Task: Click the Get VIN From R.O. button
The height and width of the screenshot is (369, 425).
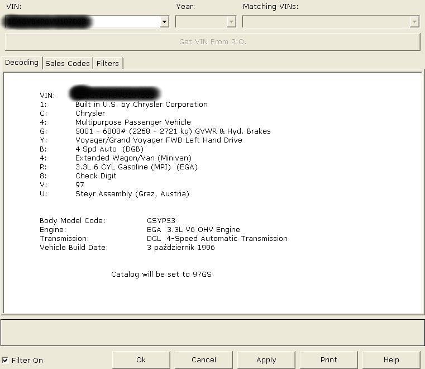Action: [x=212, y=42]
